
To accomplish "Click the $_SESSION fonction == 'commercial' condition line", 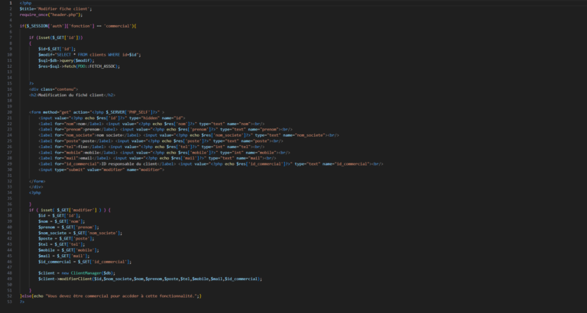I will click(78, 26).
